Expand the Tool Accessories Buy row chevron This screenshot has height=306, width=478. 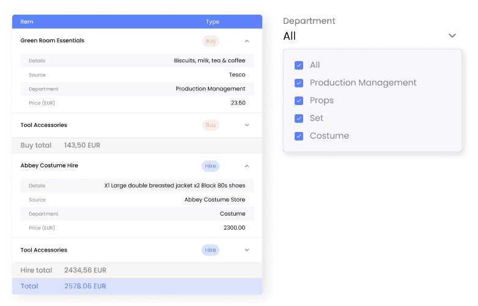click(247, 125)
